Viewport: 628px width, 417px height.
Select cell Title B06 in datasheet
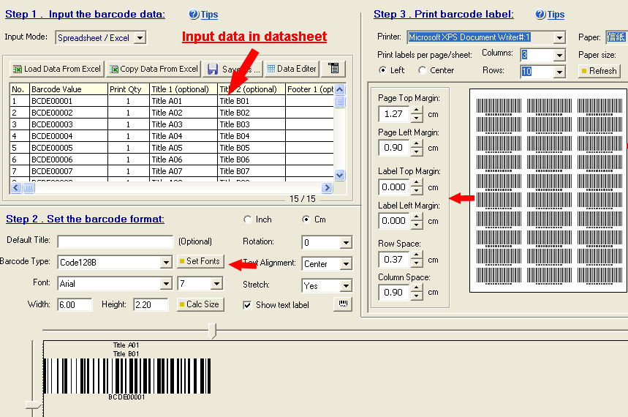(251, 159)
